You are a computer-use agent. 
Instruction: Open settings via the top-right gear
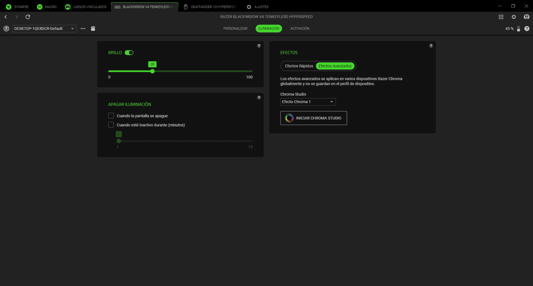click(514, 17)
